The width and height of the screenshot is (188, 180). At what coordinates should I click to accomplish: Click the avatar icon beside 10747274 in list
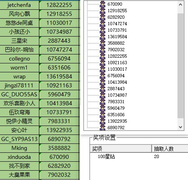[x=103, y=24]
